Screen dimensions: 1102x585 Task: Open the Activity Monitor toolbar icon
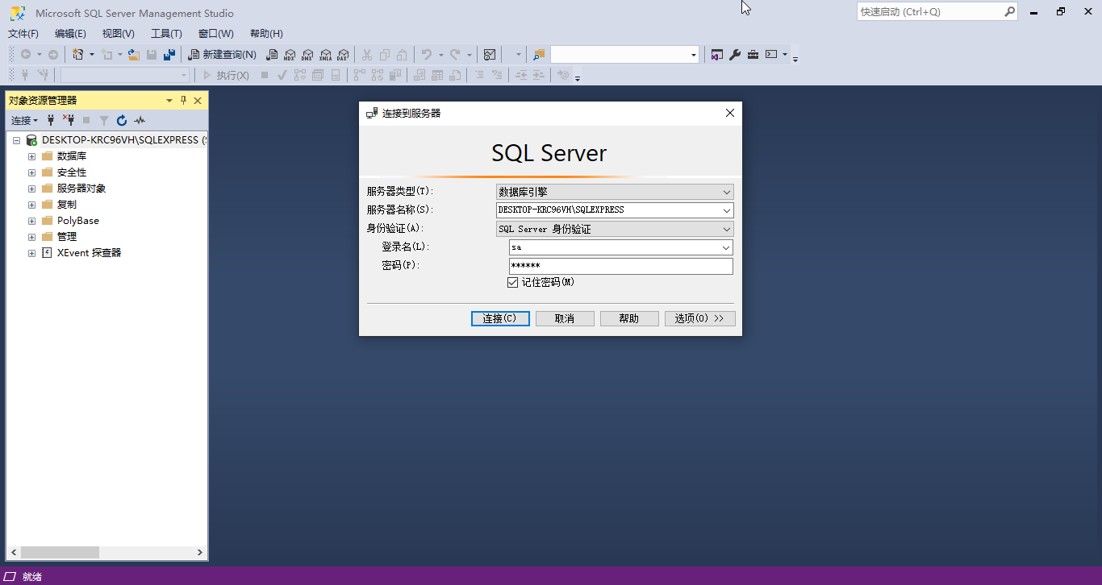coord(490,55)
